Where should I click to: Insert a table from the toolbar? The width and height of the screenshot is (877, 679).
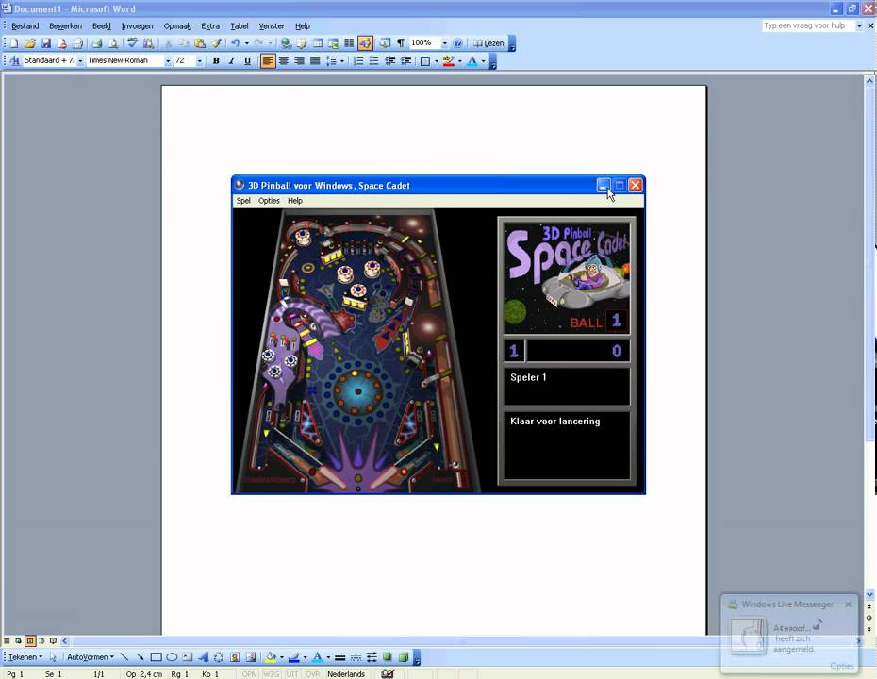point(318,43)
